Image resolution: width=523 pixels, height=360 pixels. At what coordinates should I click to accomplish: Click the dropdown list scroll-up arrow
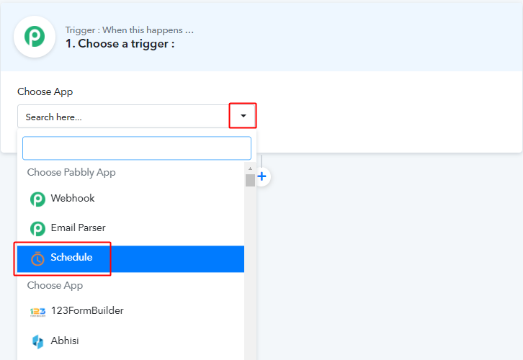[250, 169]
